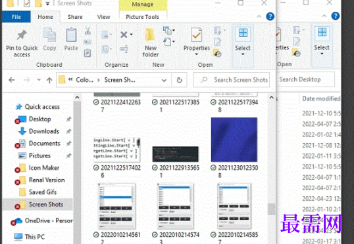354x244 pixels.
Task: Customize Quick Access Toolbar dropdown
Action: click(47, 3)
